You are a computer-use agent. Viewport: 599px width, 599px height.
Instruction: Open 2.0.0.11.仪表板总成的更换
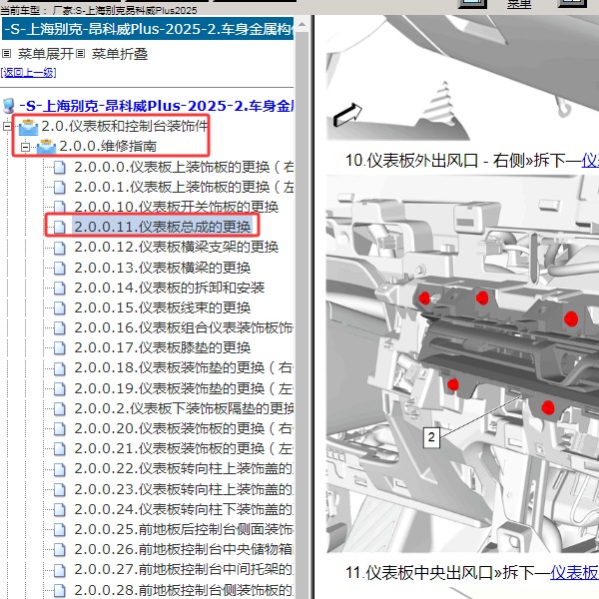pos(163,227)
